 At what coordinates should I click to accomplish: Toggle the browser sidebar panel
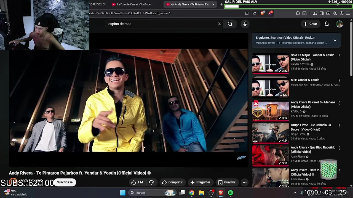click(x=322, y=13)
